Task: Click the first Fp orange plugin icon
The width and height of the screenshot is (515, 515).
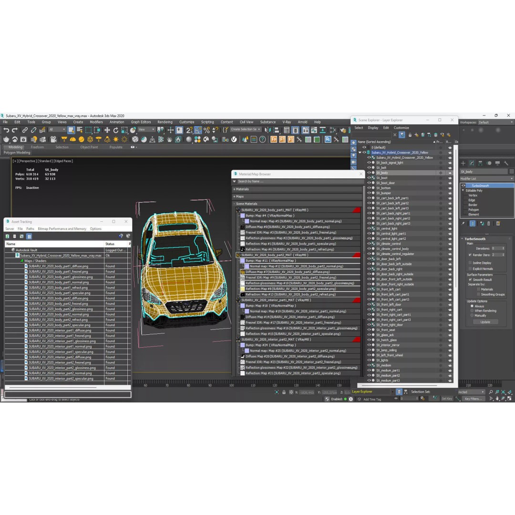Action: 274,139
